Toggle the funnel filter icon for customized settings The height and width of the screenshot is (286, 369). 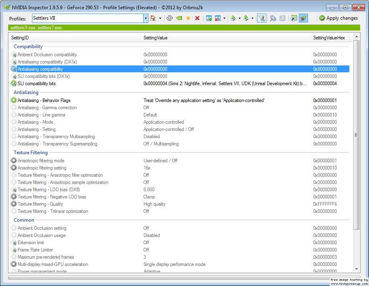tap(262, 18)
